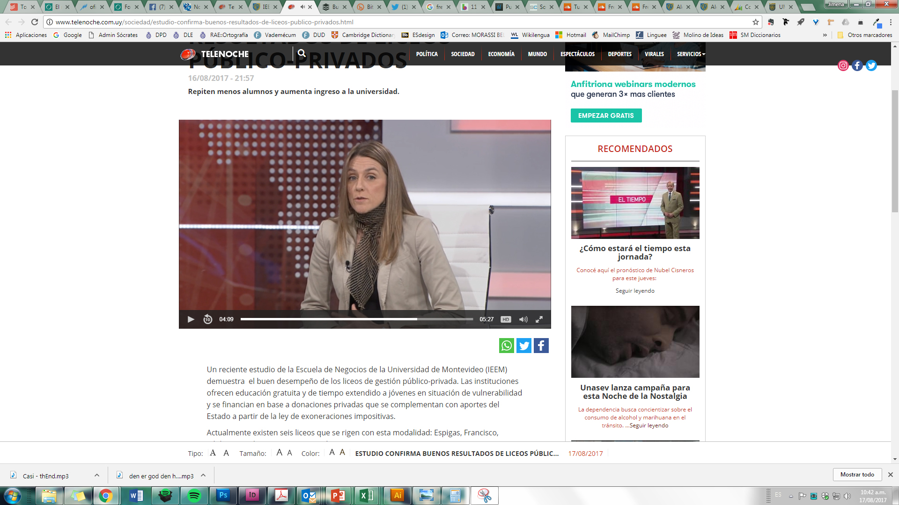Choose the serif Tipo font option
This screenshot has width=899, height=505.
(x=213, y=453)
